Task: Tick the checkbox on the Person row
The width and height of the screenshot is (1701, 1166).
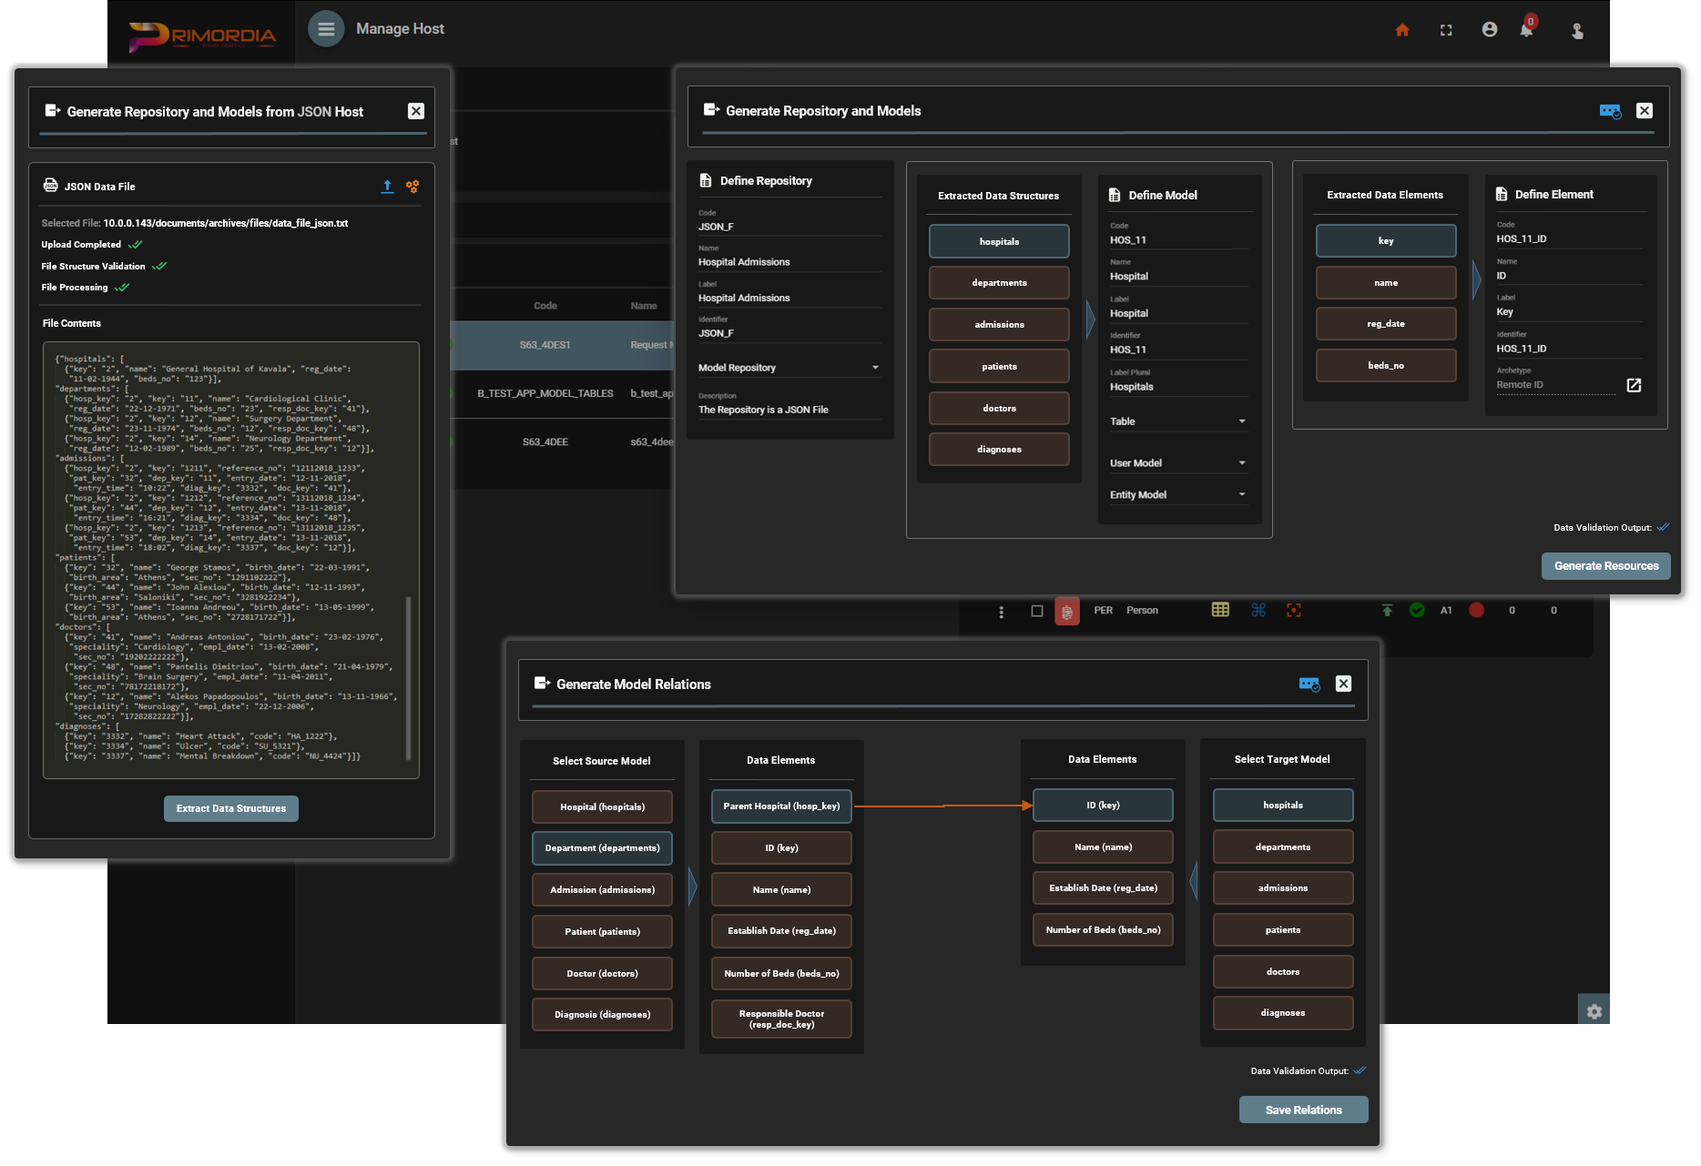Action: tap(1036, 611)
